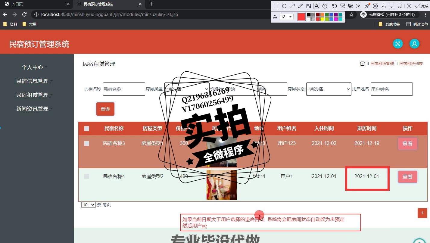Open the 阅读清单 reading list

pos(417,24)
